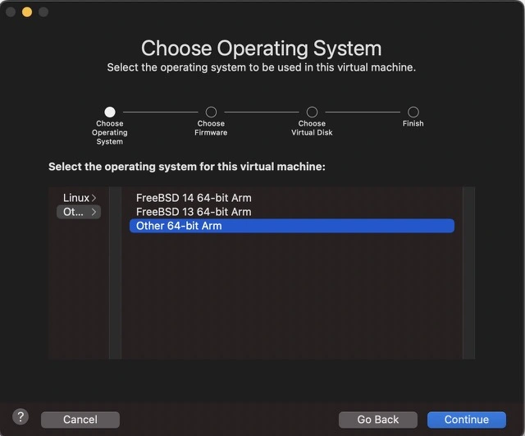Image resolution: width=525 pixels, height=436 pixels.
Task: Open the help question mark button
Action: [x=21, y=417]
